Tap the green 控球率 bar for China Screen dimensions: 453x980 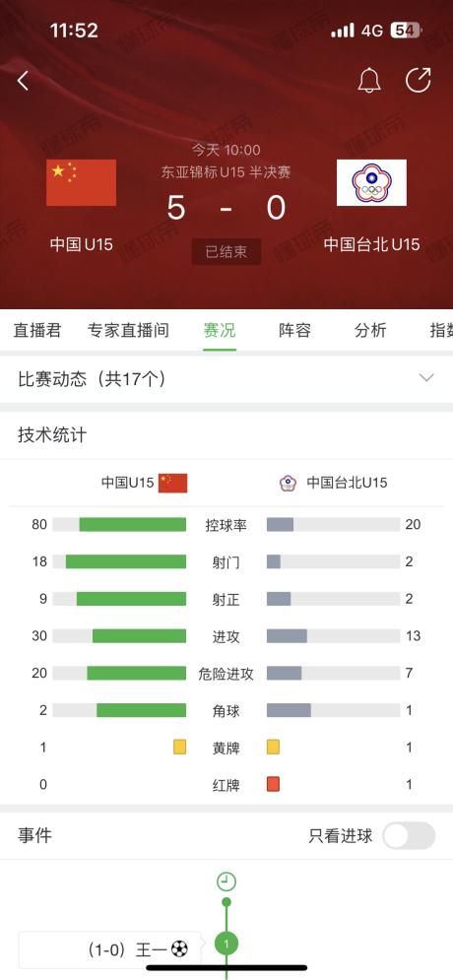(x=133, y=524)
